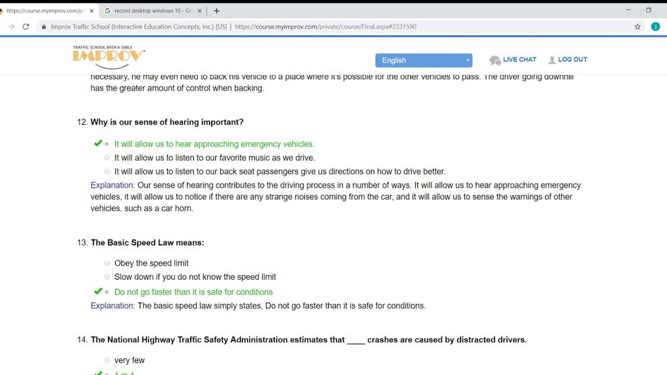Reload the page with the refresh icon
Screen dimensions: 667x375
(x=26, y=26)
